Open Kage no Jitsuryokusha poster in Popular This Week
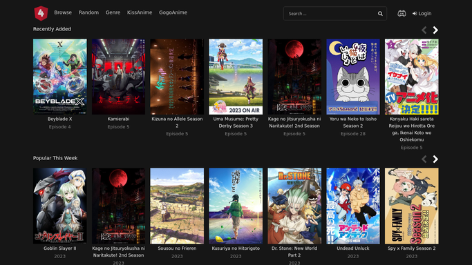Screen dimensions: 472x265 click(118, 206)
